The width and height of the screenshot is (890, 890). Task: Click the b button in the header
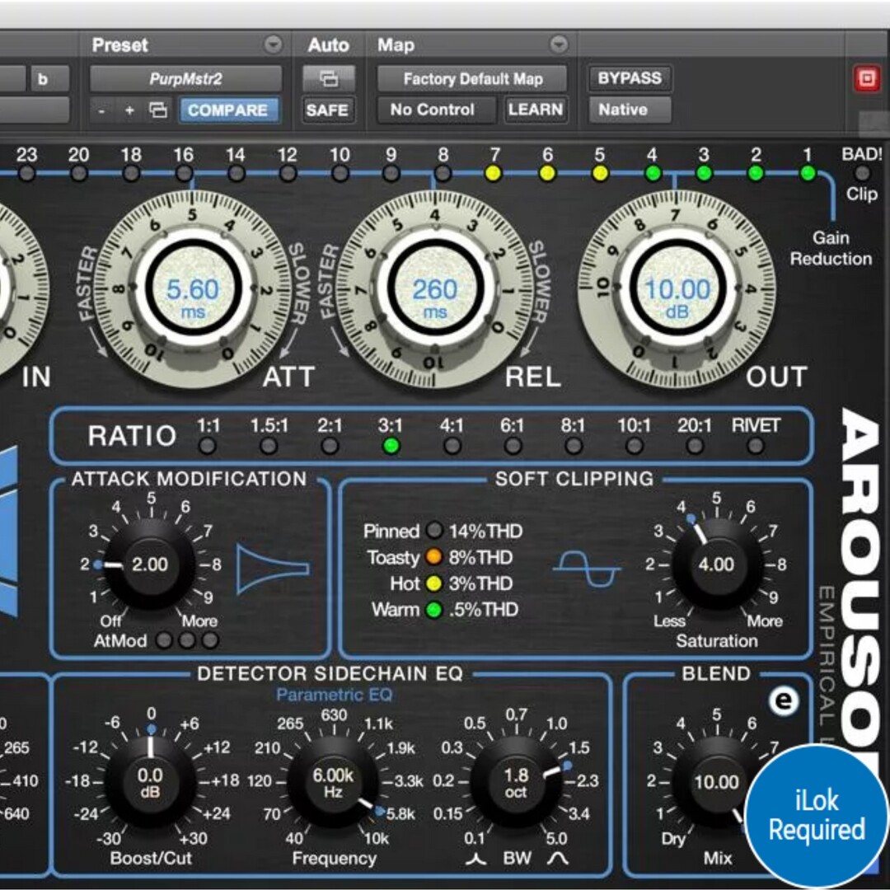49,79
